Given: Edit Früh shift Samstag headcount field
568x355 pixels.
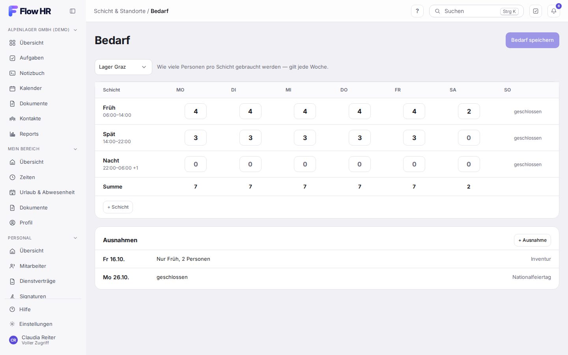Looking at the screenshot, I should coord(469,111).
